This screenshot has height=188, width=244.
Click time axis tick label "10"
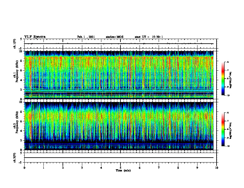(217, 168)
